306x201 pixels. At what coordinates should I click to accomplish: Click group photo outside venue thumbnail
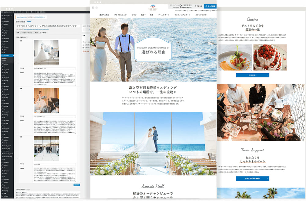point(46,148)
